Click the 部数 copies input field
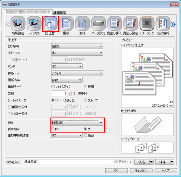181x177 pixels. tap(59, 93)
